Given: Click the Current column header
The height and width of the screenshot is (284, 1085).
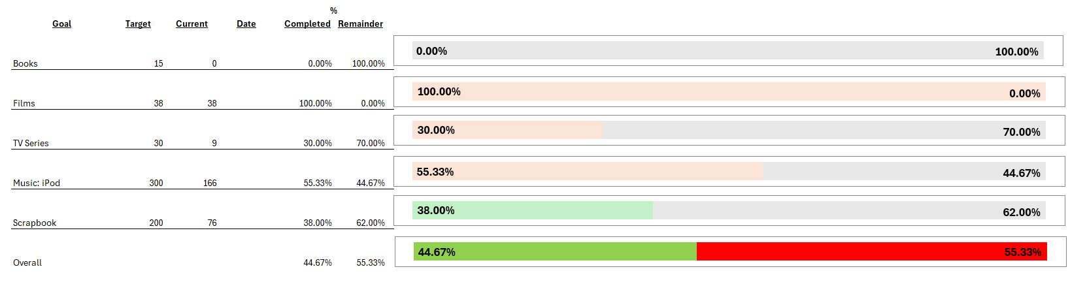Looking at the screenshot, I should click(x=192, y=24).
